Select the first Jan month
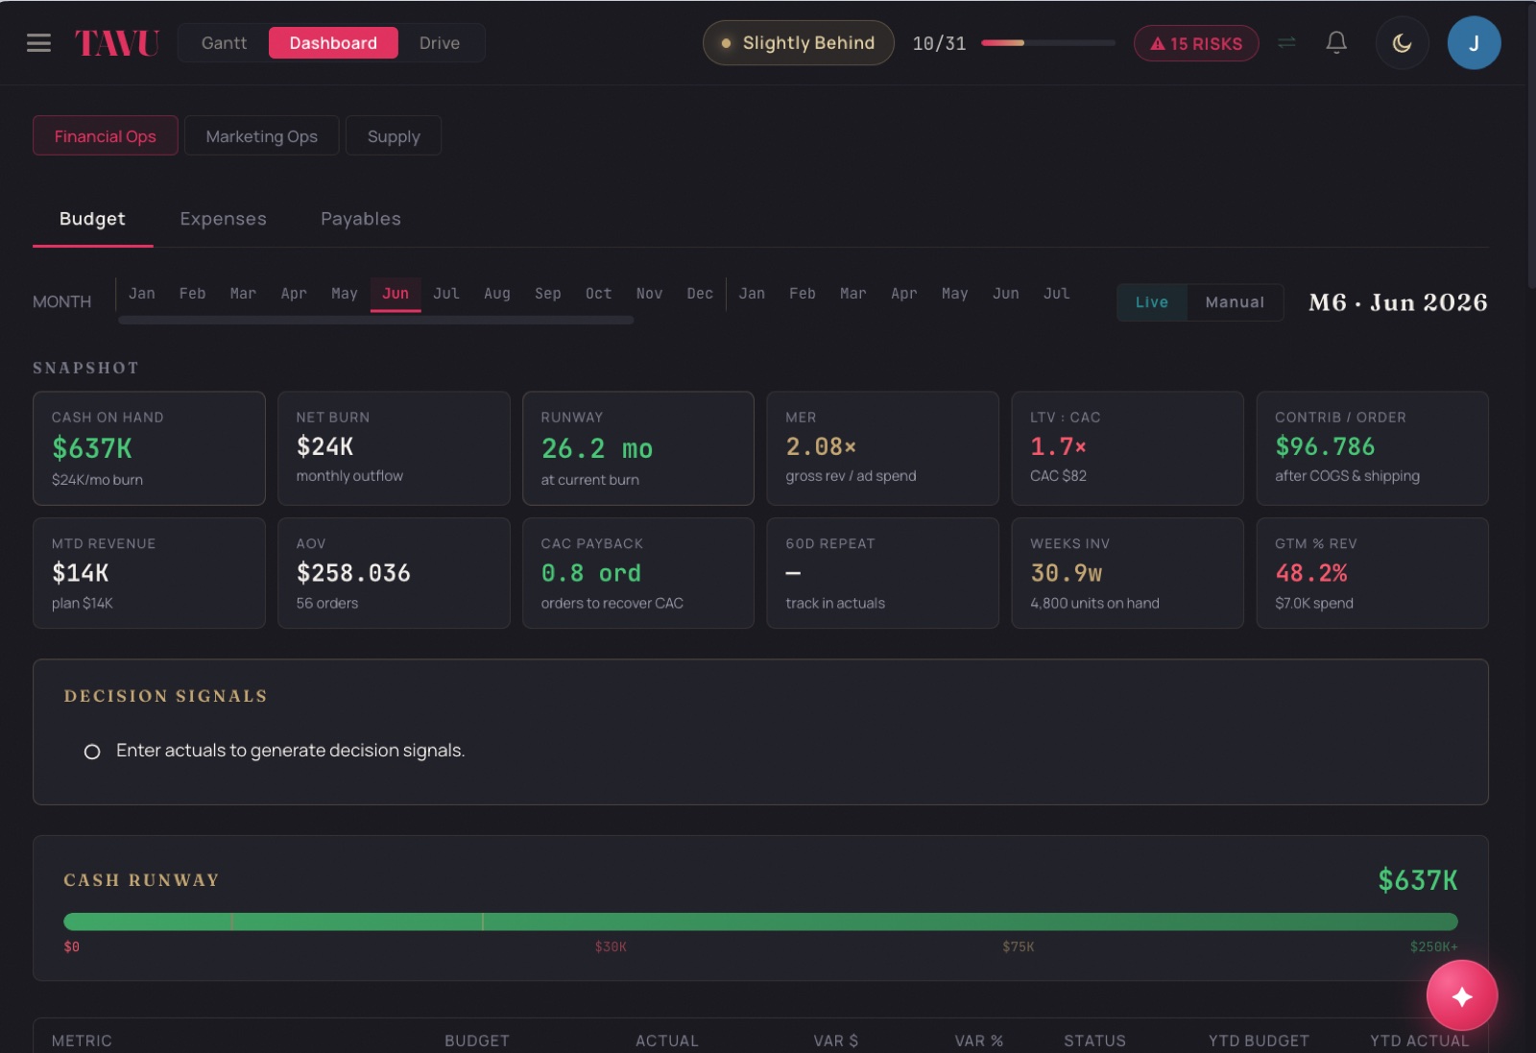Image resolution: width=1536 pixels, height=1053 pixels. point(142,294)
